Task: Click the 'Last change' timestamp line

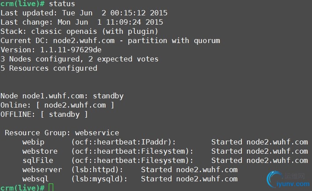Action: 82,22
